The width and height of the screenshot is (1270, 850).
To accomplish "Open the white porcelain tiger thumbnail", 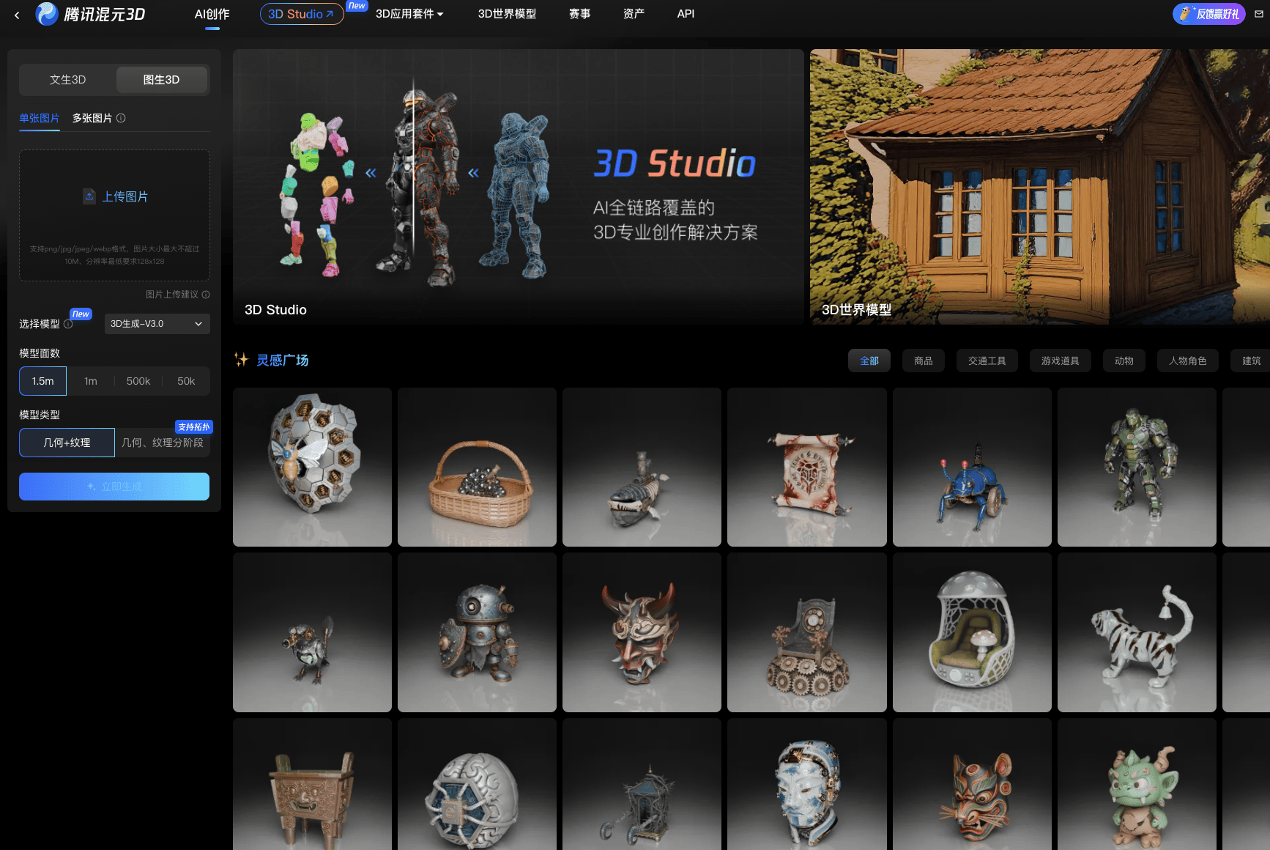I will [x=1137, y=632].
